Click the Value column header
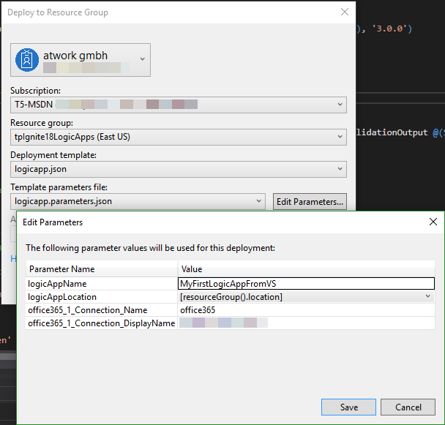The height and width of the screenshot is (425, 445). point(306,269)
